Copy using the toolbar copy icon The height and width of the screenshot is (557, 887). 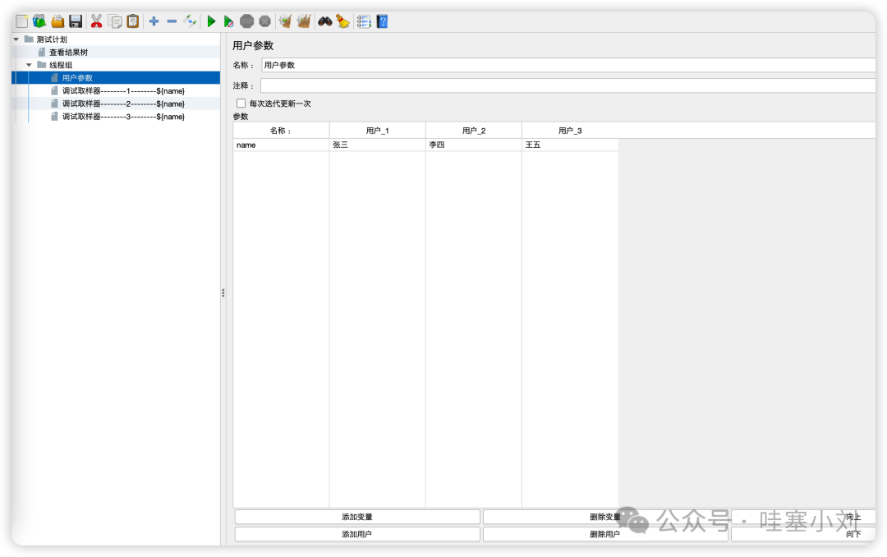(x=115, y=21)
